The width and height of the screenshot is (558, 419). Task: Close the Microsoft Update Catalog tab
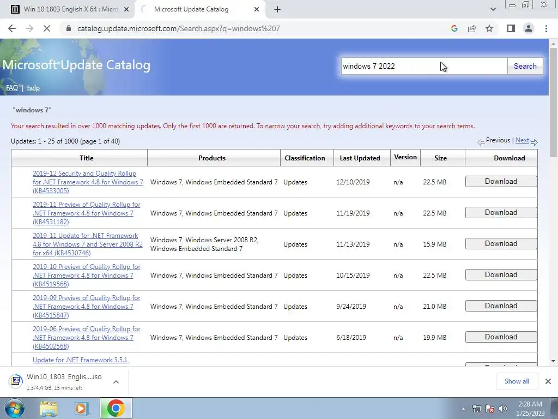tap(257, 9)
